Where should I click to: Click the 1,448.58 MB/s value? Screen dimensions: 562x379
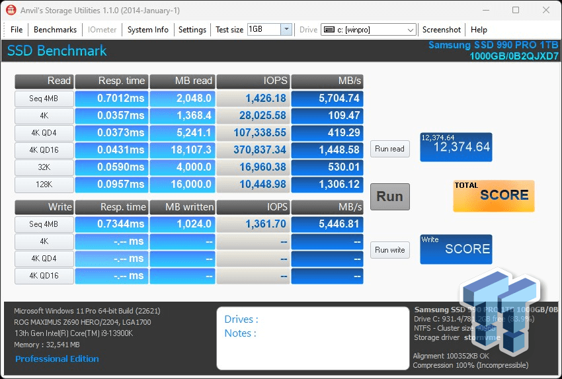coord(327,150)
